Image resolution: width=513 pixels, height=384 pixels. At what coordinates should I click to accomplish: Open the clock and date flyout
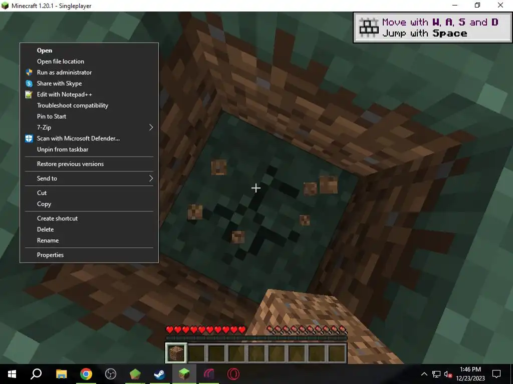[470, 374]
